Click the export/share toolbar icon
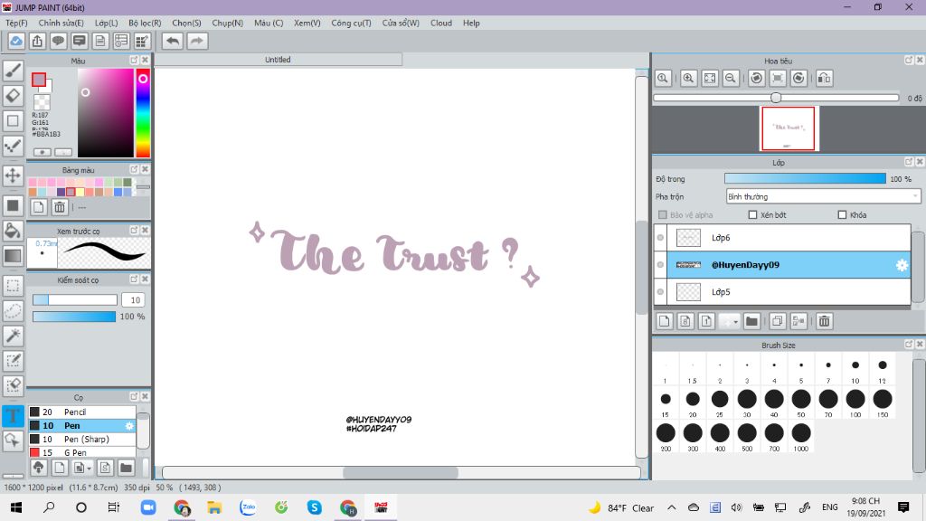This screenshot has height=521, width=926. pos(37,41)
